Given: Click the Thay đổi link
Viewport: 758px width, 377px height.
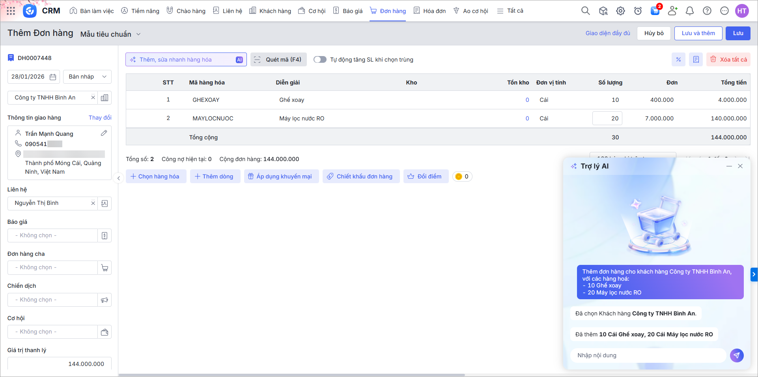Looking at the screenshot, I should pos(100,118).
